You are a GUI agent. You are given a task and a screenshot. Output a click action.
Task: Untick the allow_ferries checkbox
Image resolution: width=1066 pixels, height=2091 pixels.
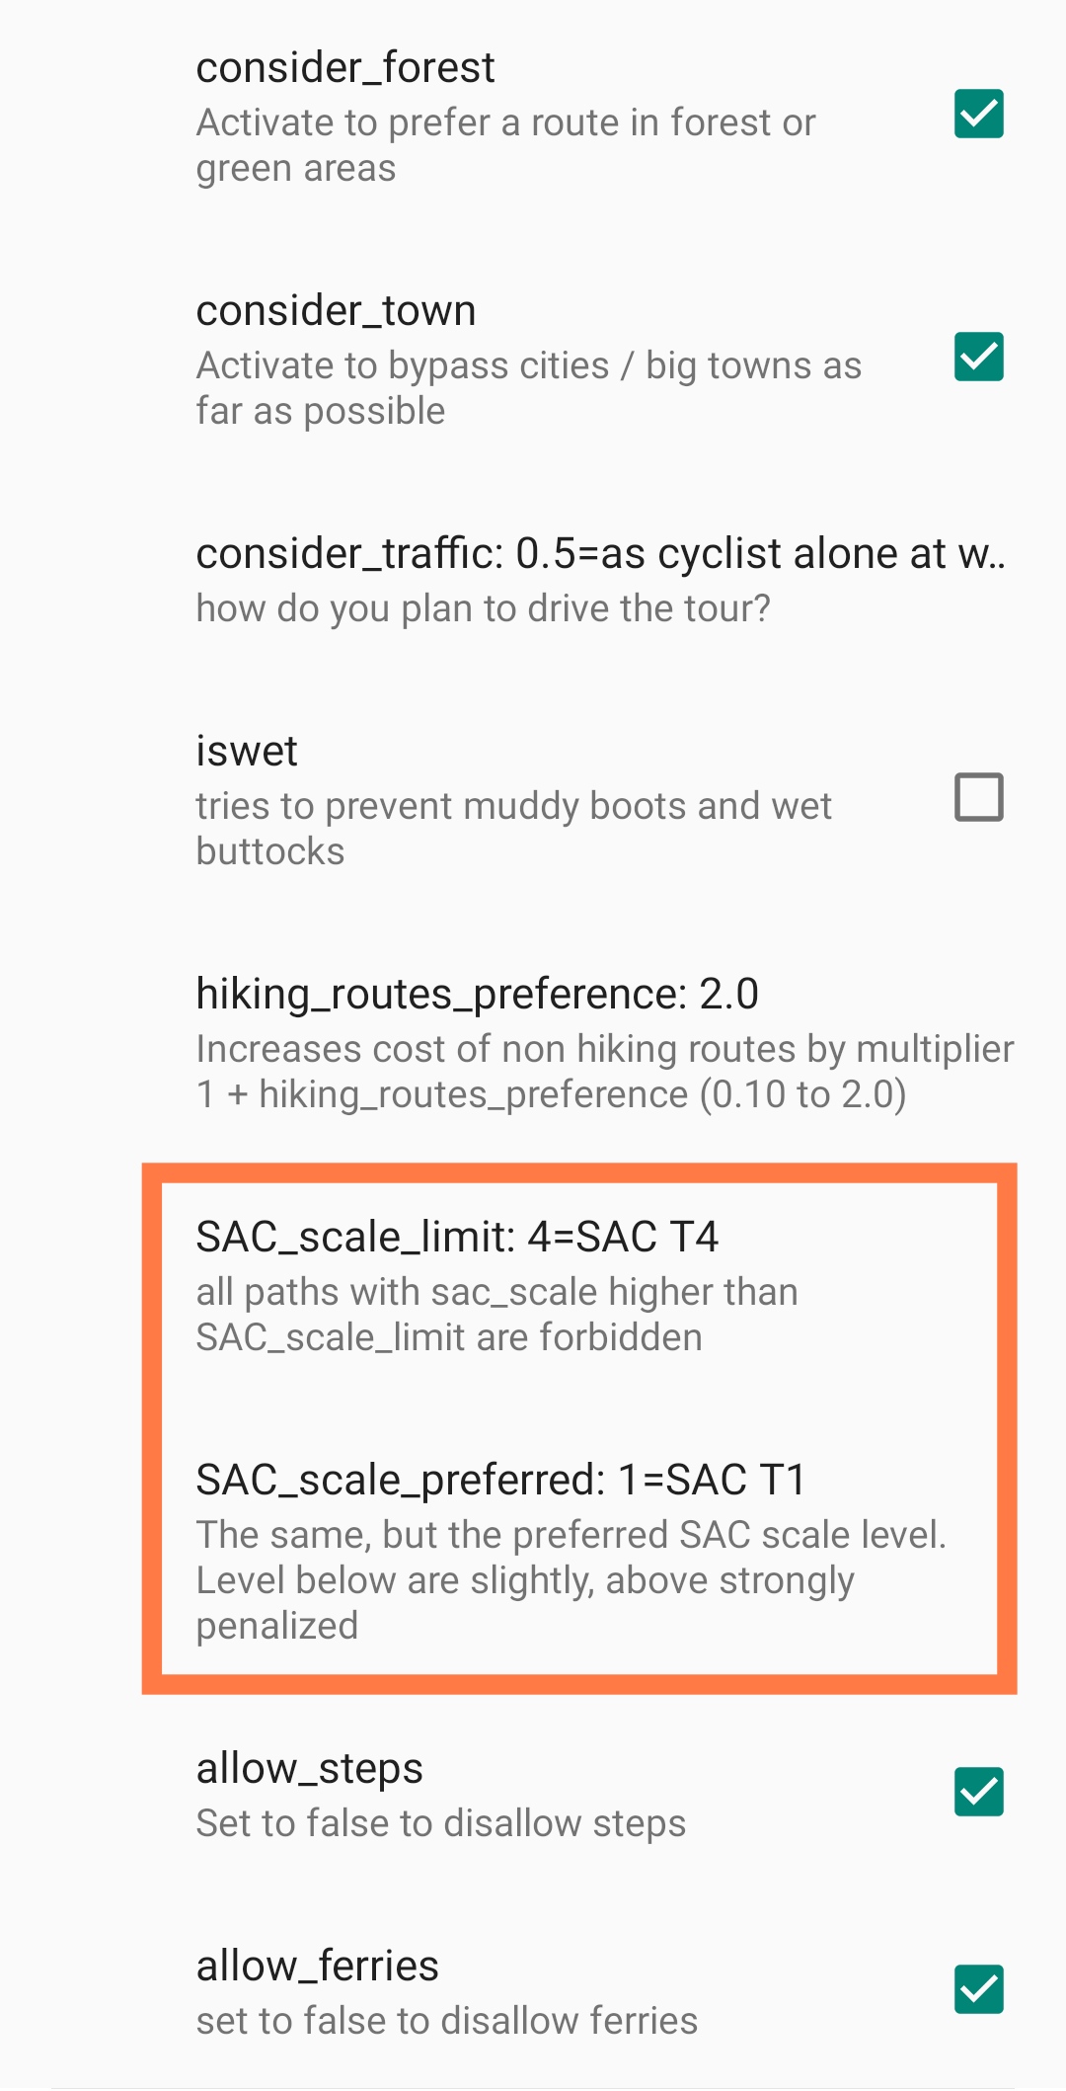[978, 1989]
